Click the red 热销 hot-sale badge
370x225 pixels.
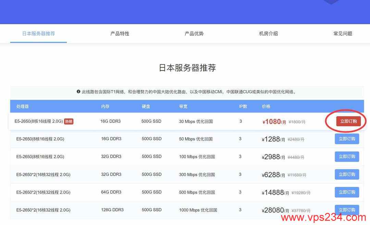[x=69, y=121]
